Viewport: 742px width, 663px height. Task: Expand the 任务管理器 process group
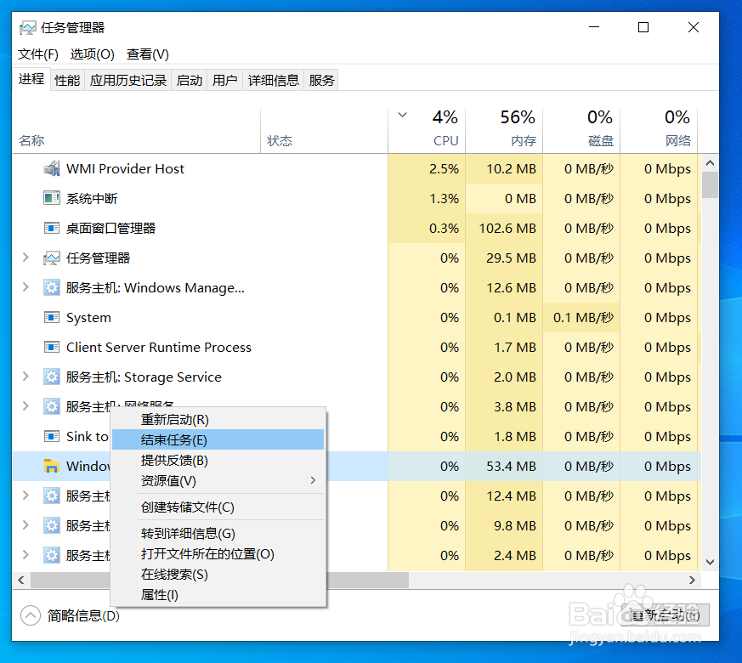click(x=25, y=258)
